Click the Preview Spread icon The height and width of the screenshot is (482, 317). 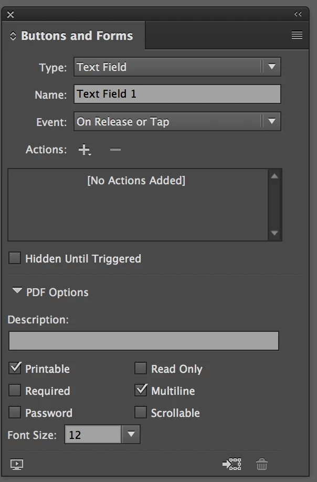[17, 464]
